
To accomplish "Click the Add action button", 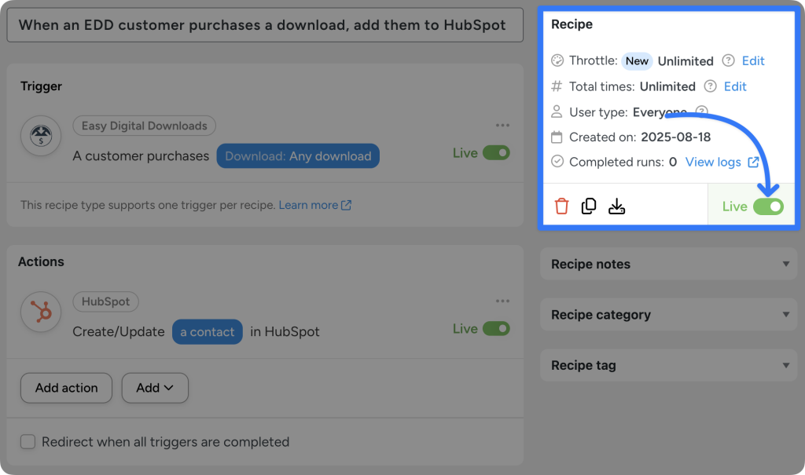I will pos(66,388).
